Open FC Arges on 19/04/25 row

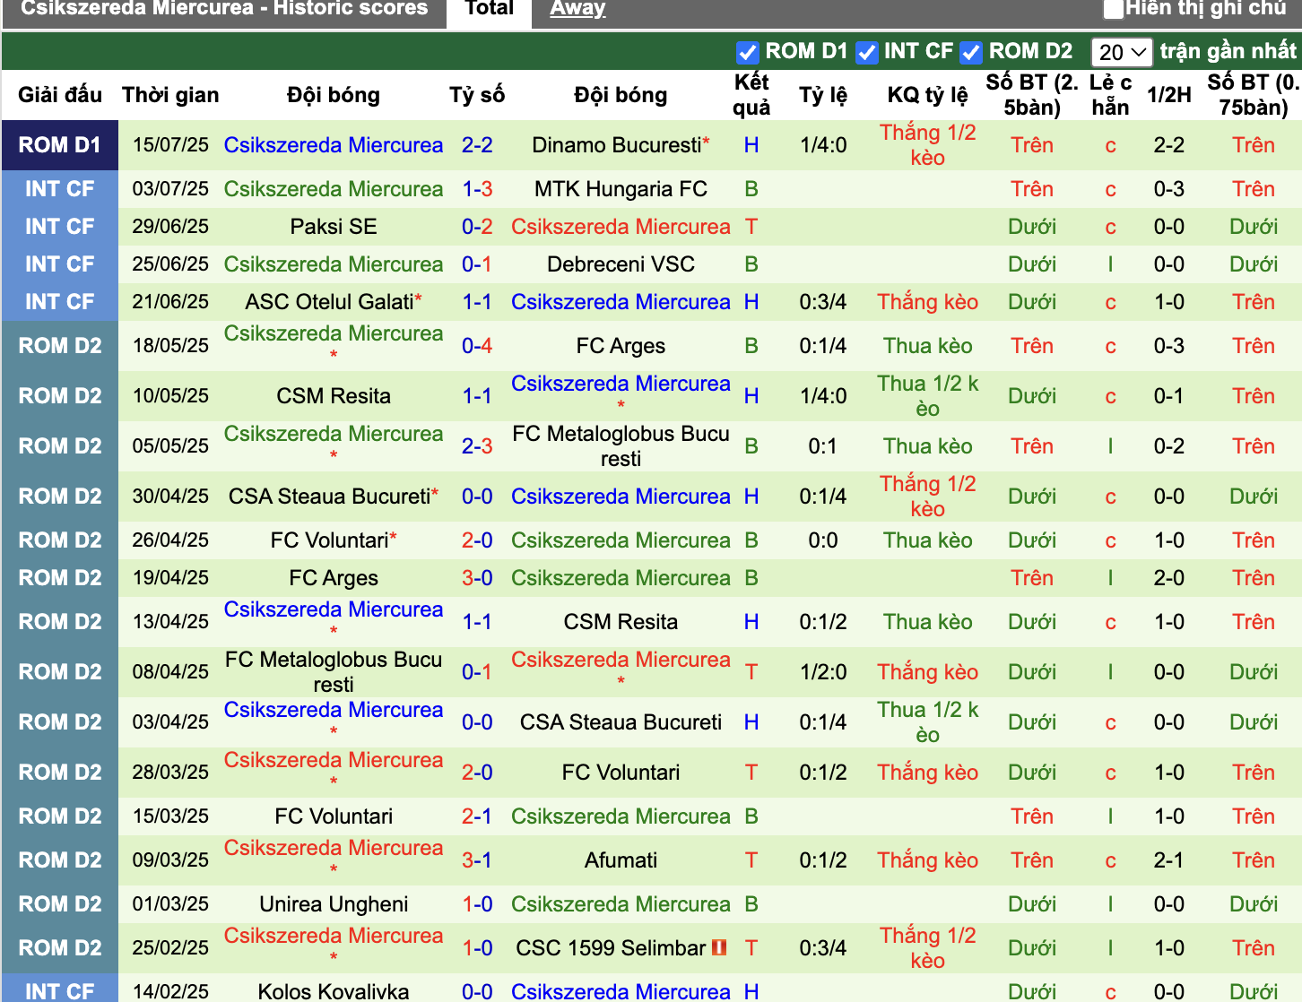(334, 578)
